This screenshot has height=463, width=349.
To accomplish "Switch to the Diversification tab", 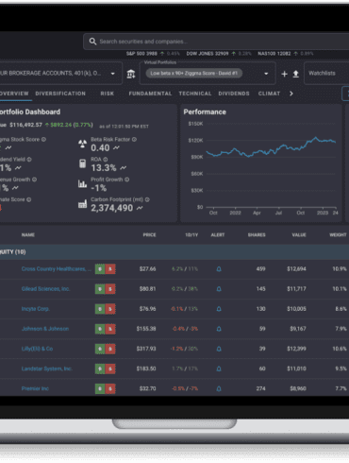I will click(60, 94).
